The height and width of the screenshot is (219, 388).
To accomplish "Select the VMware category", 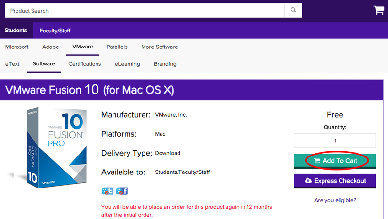I will [x=82, y=47].
